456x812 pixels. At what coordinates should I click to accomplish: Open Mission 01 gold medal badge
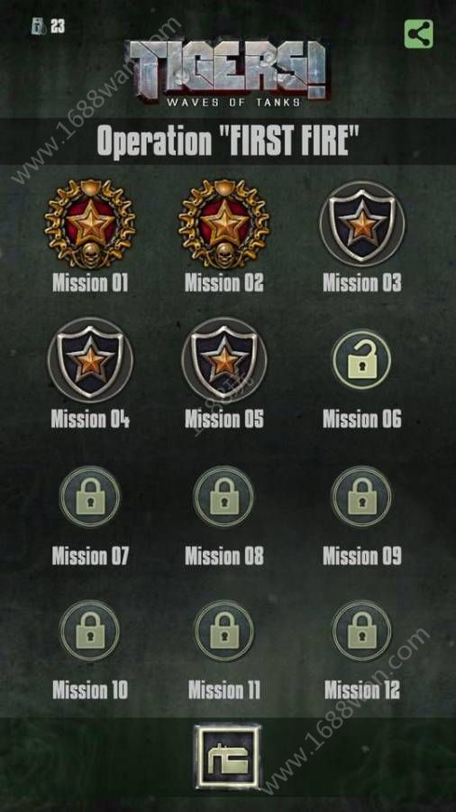click(x=90, y=223)
